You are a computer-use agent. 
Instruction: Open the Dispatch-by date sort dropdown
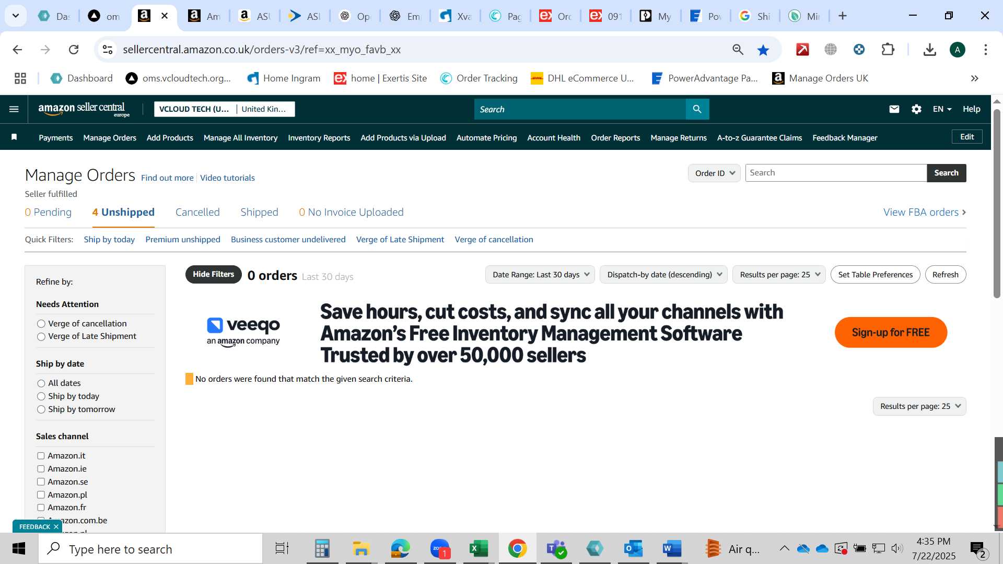click(663, 275)
